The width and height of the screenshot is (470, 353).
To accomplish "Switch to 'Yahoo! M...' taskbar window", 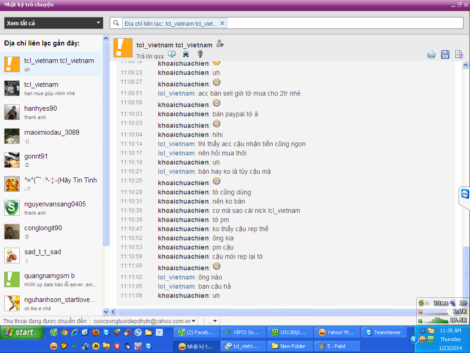I will (x=337, y=332).
